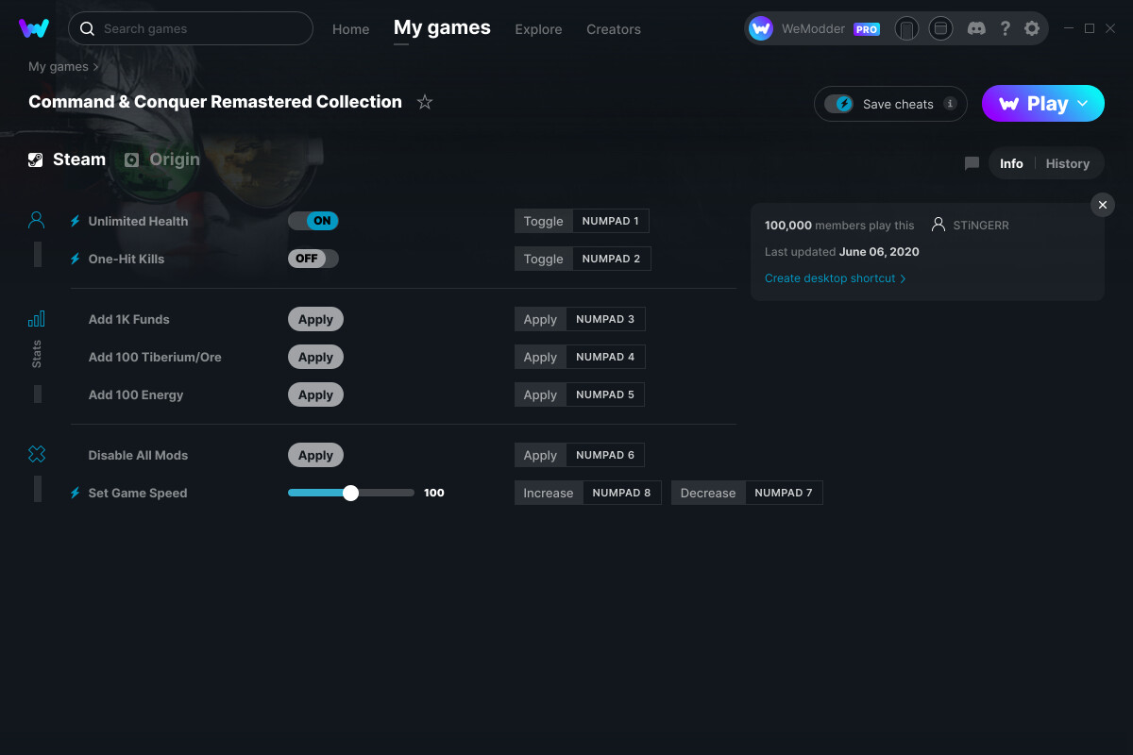Click the phone remote icon in header
Viewport: 1133px width, 755px height.
[906, 28]
